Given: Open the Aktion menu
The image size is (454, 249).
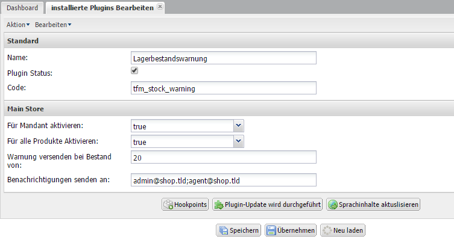Looking at the screenshot, I should coord(18,25).
